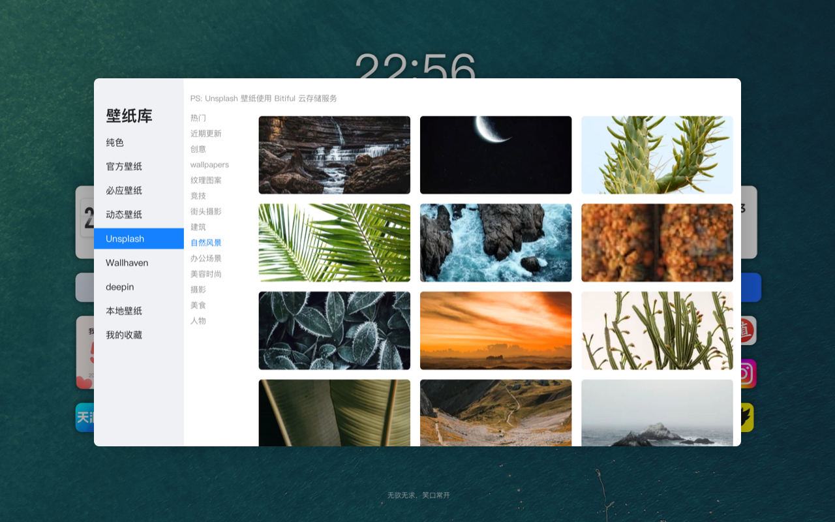The image size is (835, 522).
Task: Click the red 直 app icon
Action: [x=746, y=330]
